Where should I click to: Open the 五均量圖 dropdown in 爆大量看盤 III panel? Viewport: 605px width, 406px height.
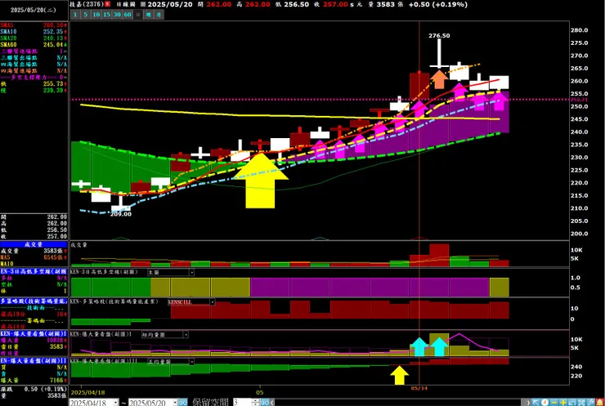[x=171, y=362]
